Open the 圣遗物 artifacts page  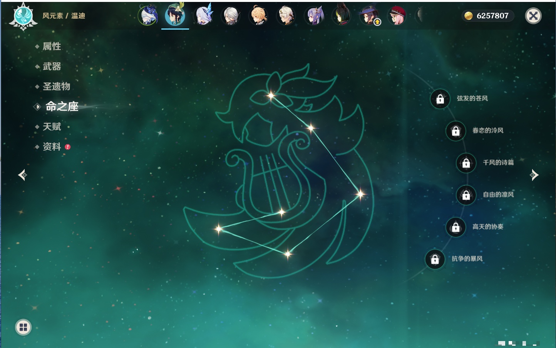tap(56, 87)
